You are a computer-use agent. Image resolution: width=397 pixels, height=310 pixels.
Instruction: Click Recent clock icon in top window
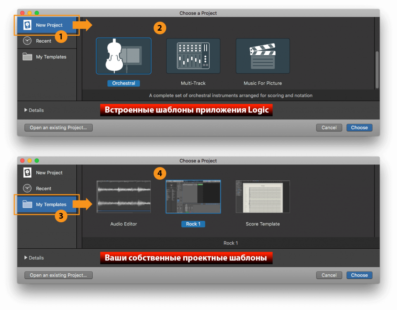click(28, 41)
